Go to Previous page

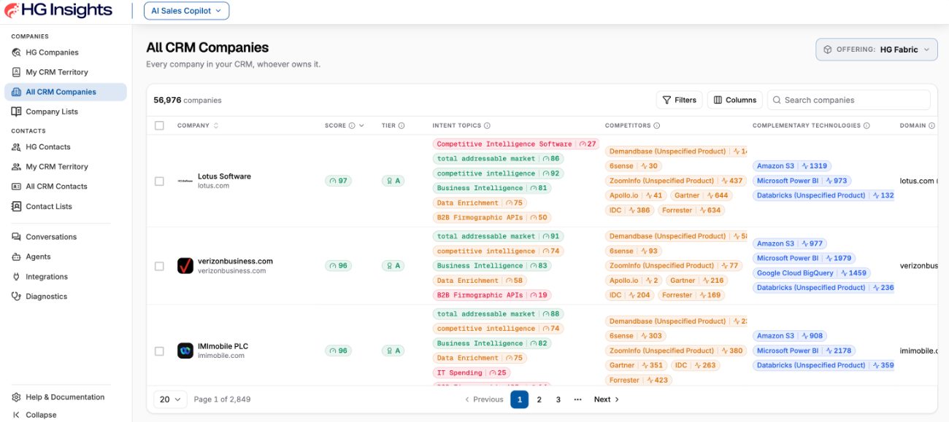[x=485, y=399]
